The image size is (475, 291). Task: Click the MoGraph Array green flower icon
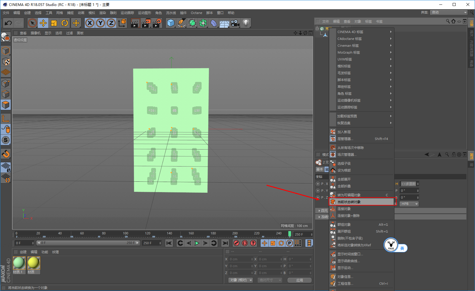[x=203, y=23]
